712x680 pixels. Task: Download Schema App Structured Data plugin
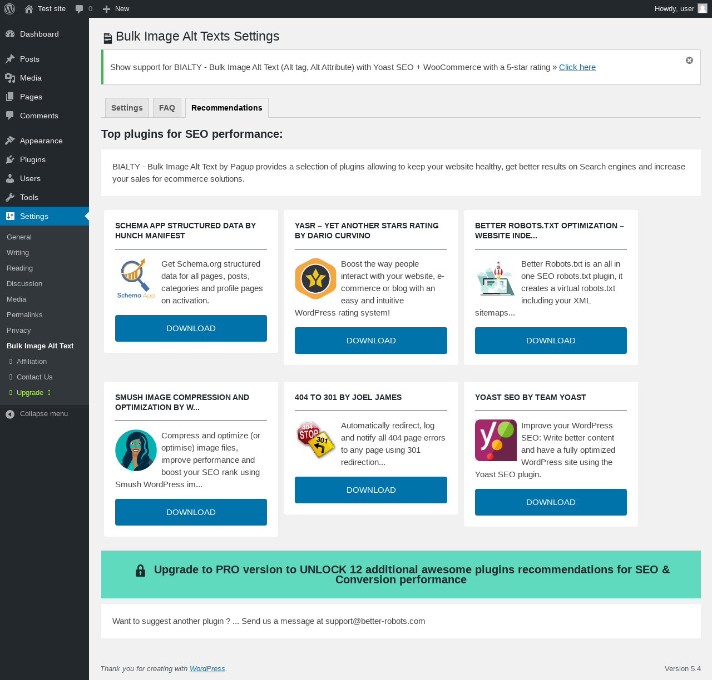point(191,328)
